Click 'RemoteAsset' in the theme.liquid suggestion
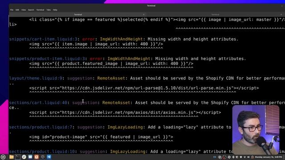Screen dimensions: 285x160 pyautogui.click(x=111, y=78)
